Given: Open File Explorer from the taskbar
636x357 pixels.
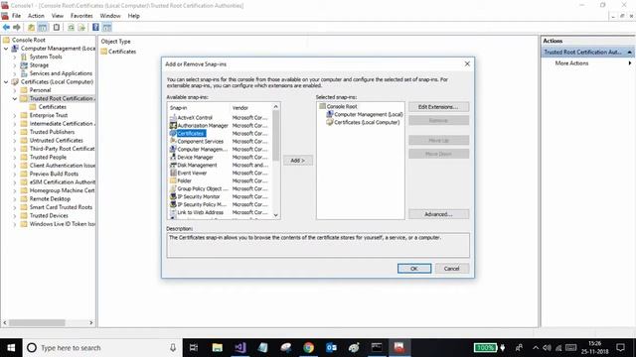Looking at the screenshot, I should (x=217, y=348).
